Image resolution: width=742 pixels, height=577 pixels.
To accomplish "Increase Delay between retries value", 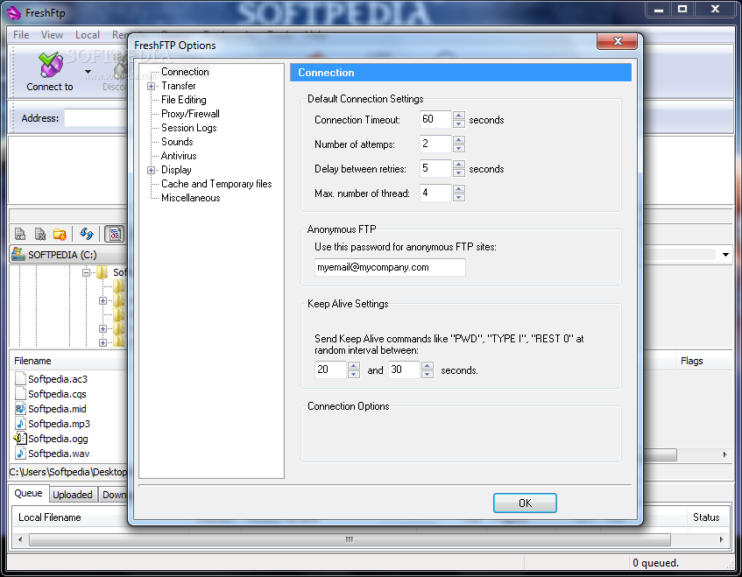I will point(458,164).
